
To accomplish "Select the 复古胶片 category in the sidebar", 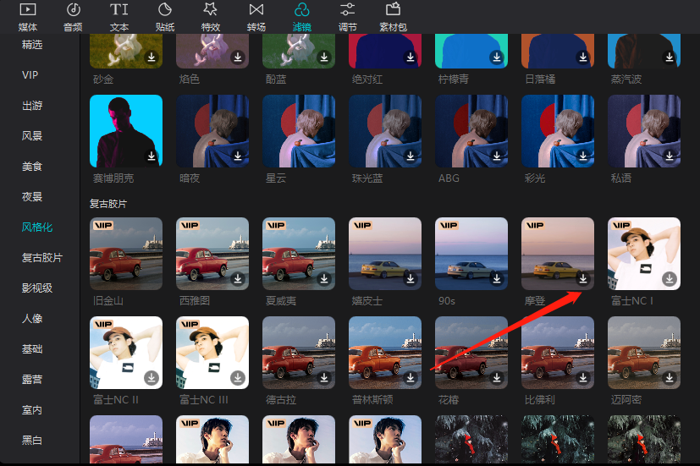I will (x=42, y=257).
